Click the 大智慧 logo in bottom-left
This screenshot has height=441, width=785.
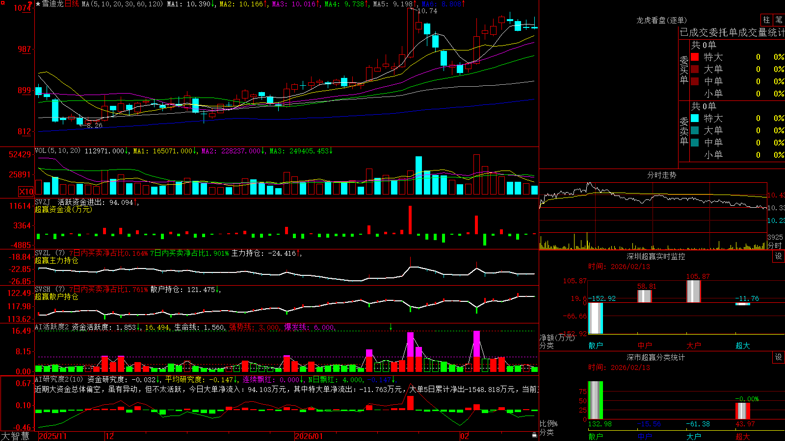coord(15,436)
